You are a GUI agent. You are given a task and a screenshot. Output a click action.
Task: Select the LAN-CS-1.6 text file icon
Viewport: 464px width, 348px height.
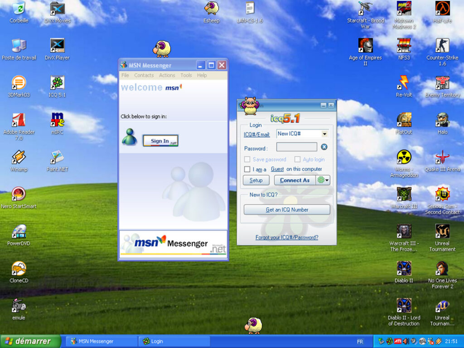[250, 12]
